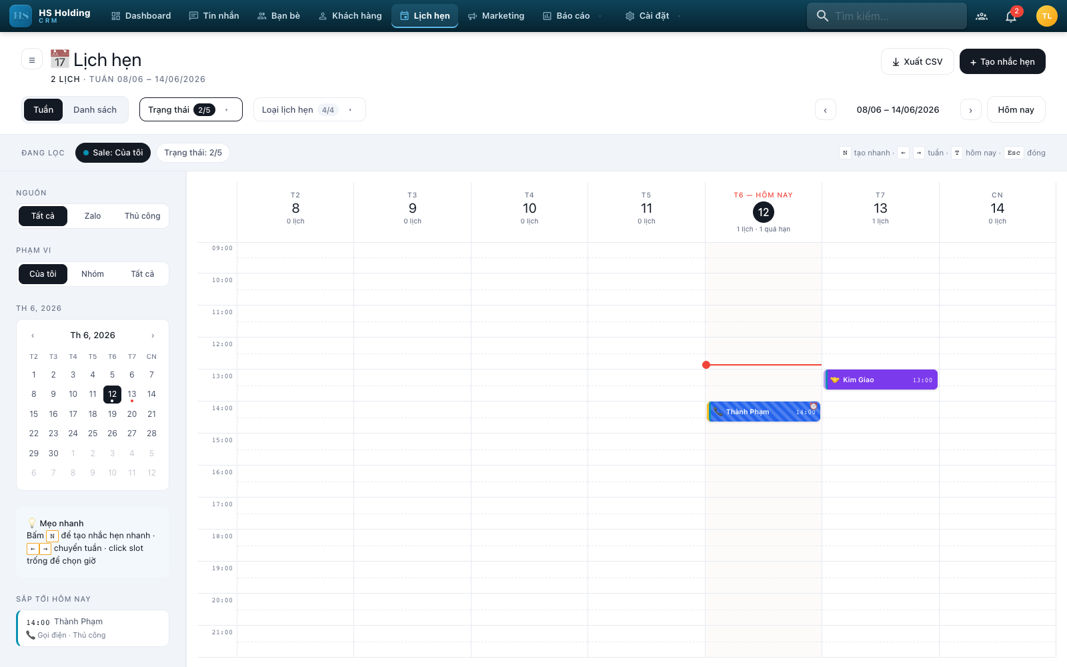The width and height of the screenshot is (1067, 667).
Task: Focus the Tìm kiếm search field
Action: coord(887,15)
